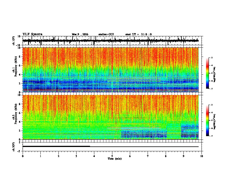Click the "6" kHz tick on ch.2 axis
The height and width of the screenshot is (175, 227).
[20, 113]
